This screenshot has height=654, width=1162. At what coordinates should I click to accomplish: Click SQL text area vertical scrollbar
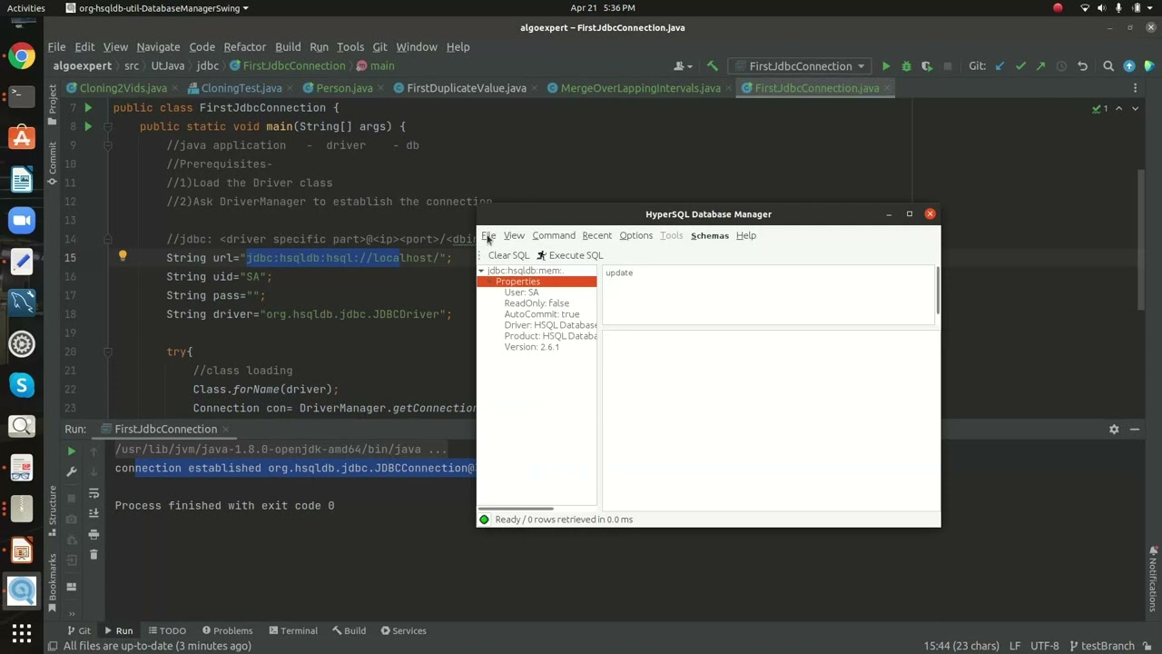coord(937,292)
